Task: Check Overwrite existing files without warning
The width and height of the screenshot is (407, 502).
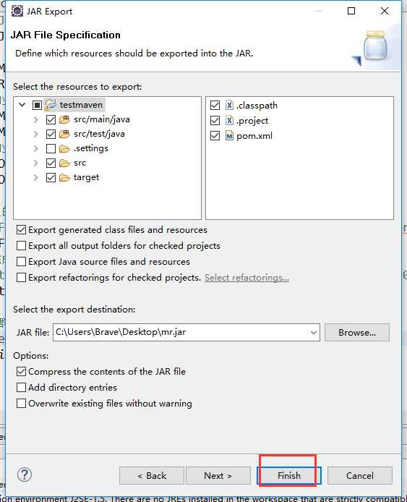Action: pyautogui.click(x=21, y=403)
